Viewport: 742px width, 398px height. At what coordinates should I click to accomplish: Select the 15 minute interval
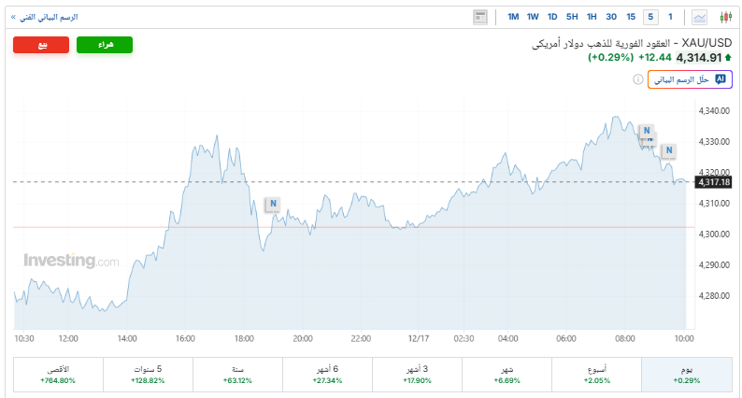pyautogui.click(x=631, y=17)
